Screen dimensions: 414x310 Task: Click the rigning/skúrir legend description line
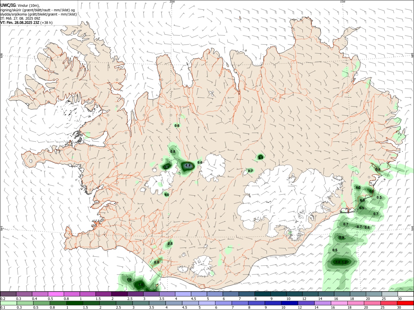[38, 10]
